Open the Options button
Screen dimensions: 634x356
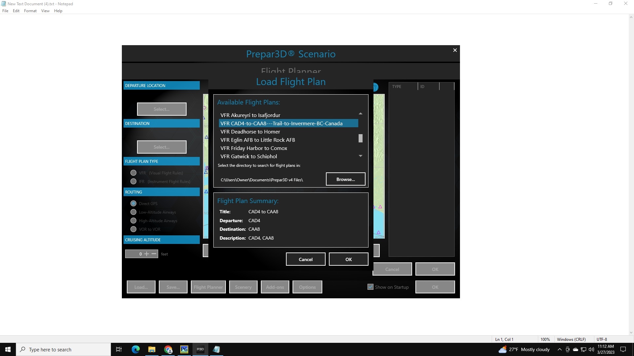point(307,287)
